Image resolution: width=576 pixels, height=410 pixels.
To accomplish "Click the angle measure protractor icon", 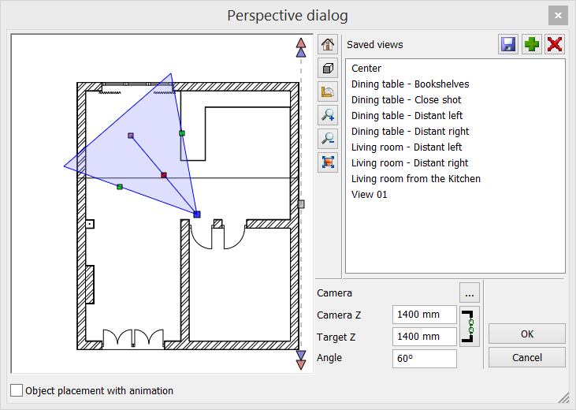I will 328,91.
